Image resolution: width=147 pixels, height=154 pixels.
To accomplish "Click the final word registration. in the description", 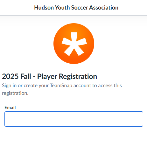I will click(x=15, y=93).
